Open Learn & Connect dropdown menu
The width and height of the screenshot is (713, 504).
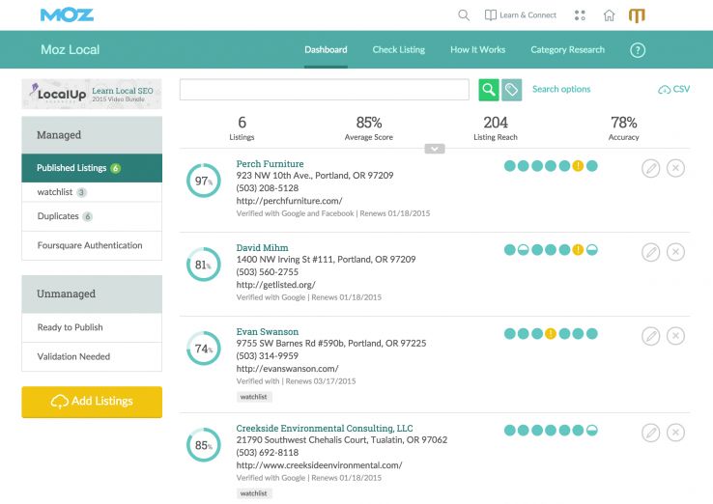click(521, 15)
